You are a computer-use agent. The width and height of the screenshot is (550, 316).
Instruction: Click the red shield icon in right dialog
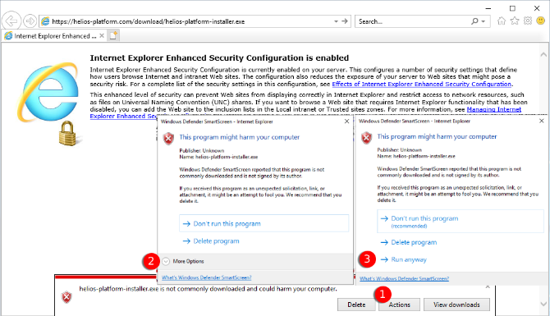click(x=367, y=138)
